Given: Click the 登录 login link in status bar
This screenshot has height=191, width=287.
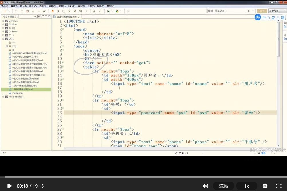Looking at the screenshot, I should [263, 153].
